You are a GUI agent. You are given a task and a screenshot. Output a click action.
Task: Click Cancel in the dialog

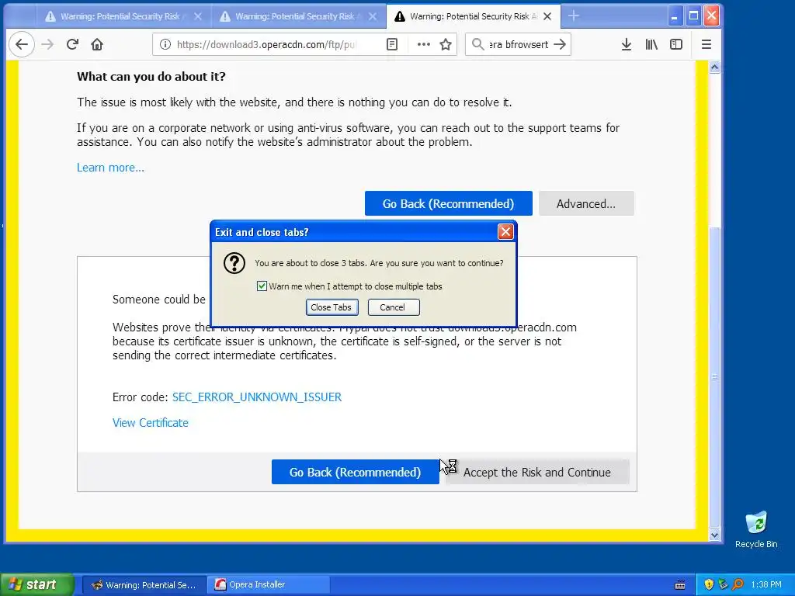(394, 307)
